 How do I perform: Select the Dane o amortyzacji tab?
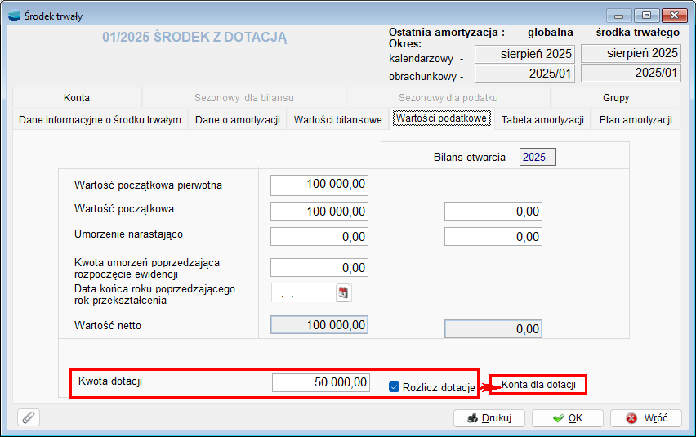[x=237, y=119]
